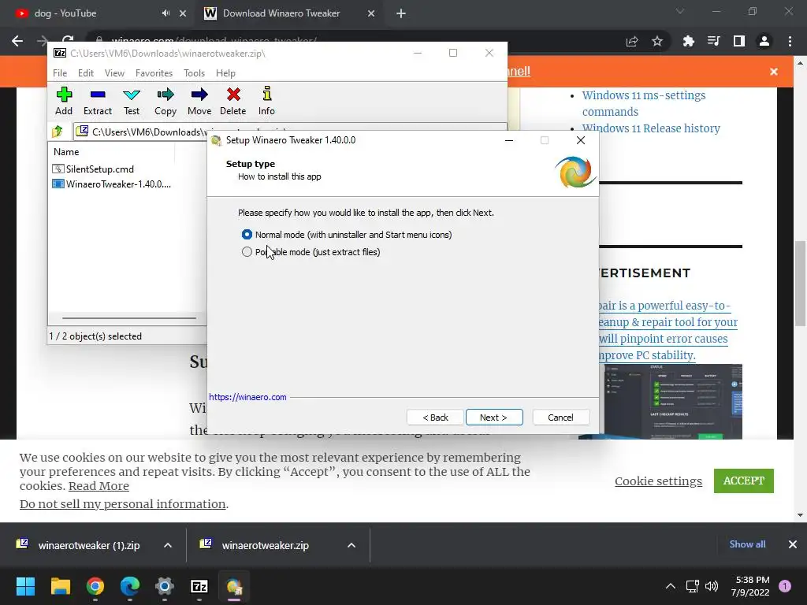Viewport: 807px width, 605px height.
Task: Open Chrome media control icon
Action: [713, 41]
